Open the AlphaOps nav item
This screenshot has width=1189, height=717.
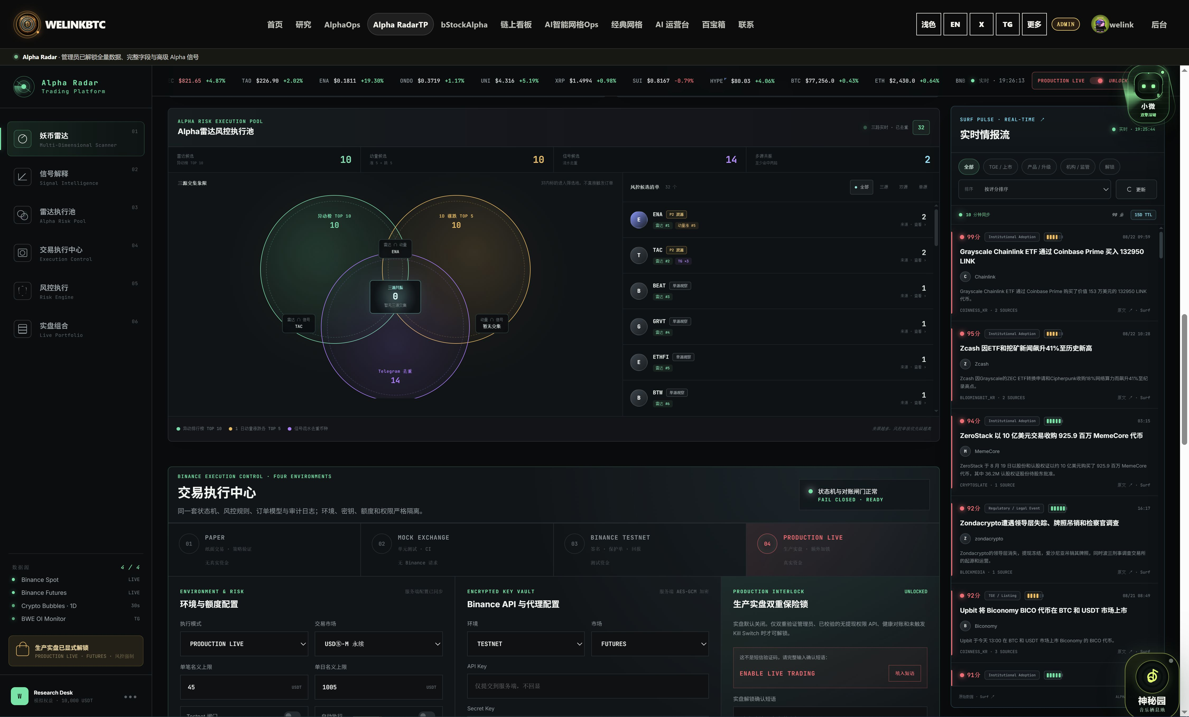[342, 25]
